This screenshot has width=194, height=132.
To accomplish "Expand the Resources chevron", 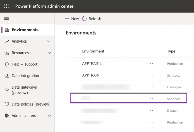I will click(x=49, y=53).
